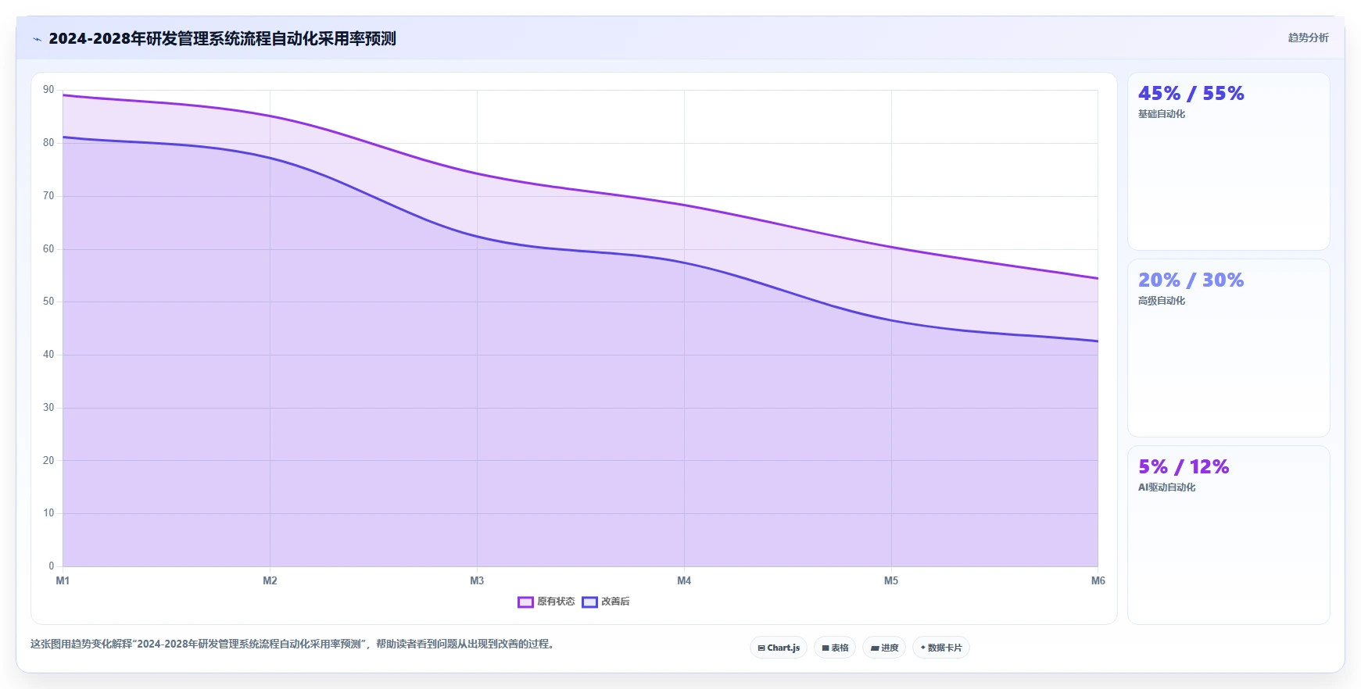Click the icon inside the 表格 tag
This screenshot has width=1361, height=689.
pos(826,648)
